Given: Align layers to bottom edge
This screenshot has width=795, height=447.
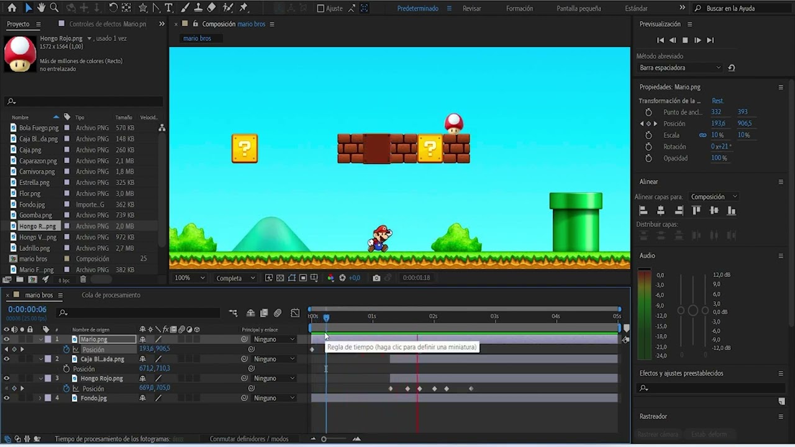Looking at the screenshot, I should pyautogui.click(x=732, y=211).
